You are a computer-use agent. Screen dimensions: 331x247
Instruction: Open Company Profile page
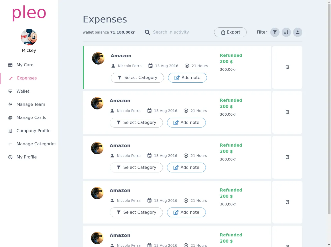pos(33,131)
